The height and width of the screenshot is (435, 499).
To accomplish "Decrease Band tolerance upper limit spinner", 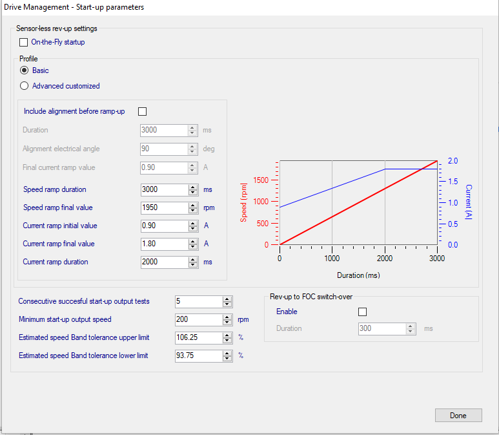I will 227,341.
